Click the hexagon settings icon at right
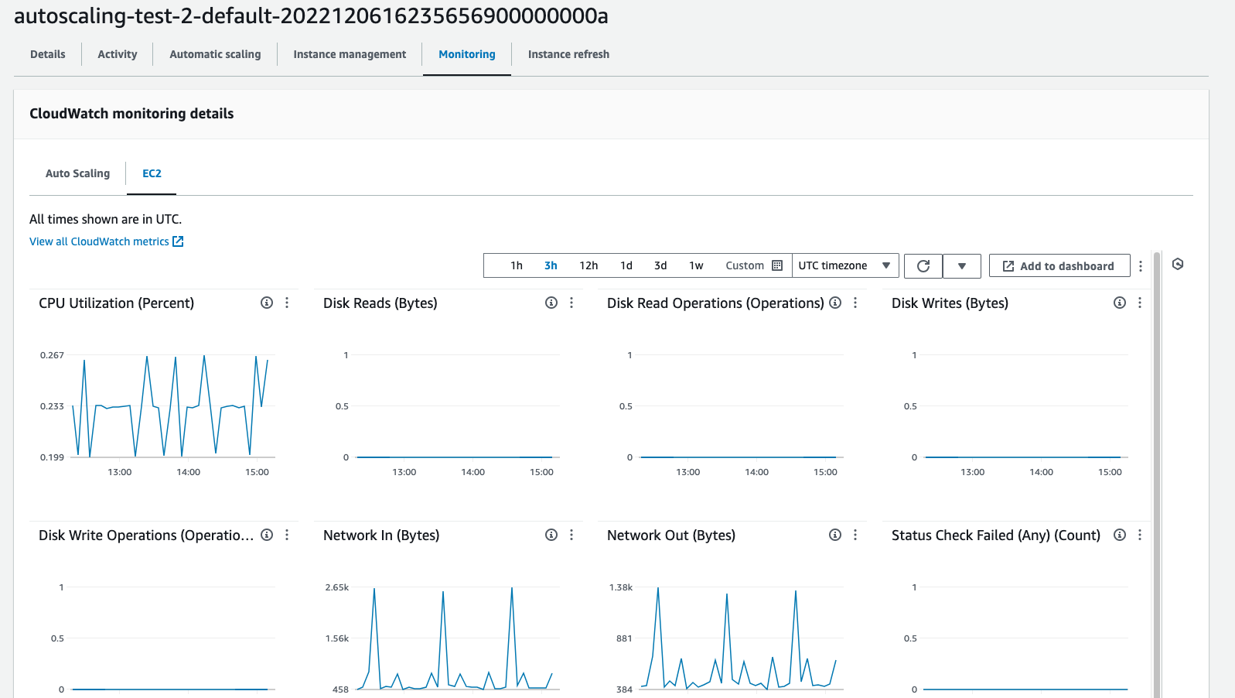 coord(1178,264)
